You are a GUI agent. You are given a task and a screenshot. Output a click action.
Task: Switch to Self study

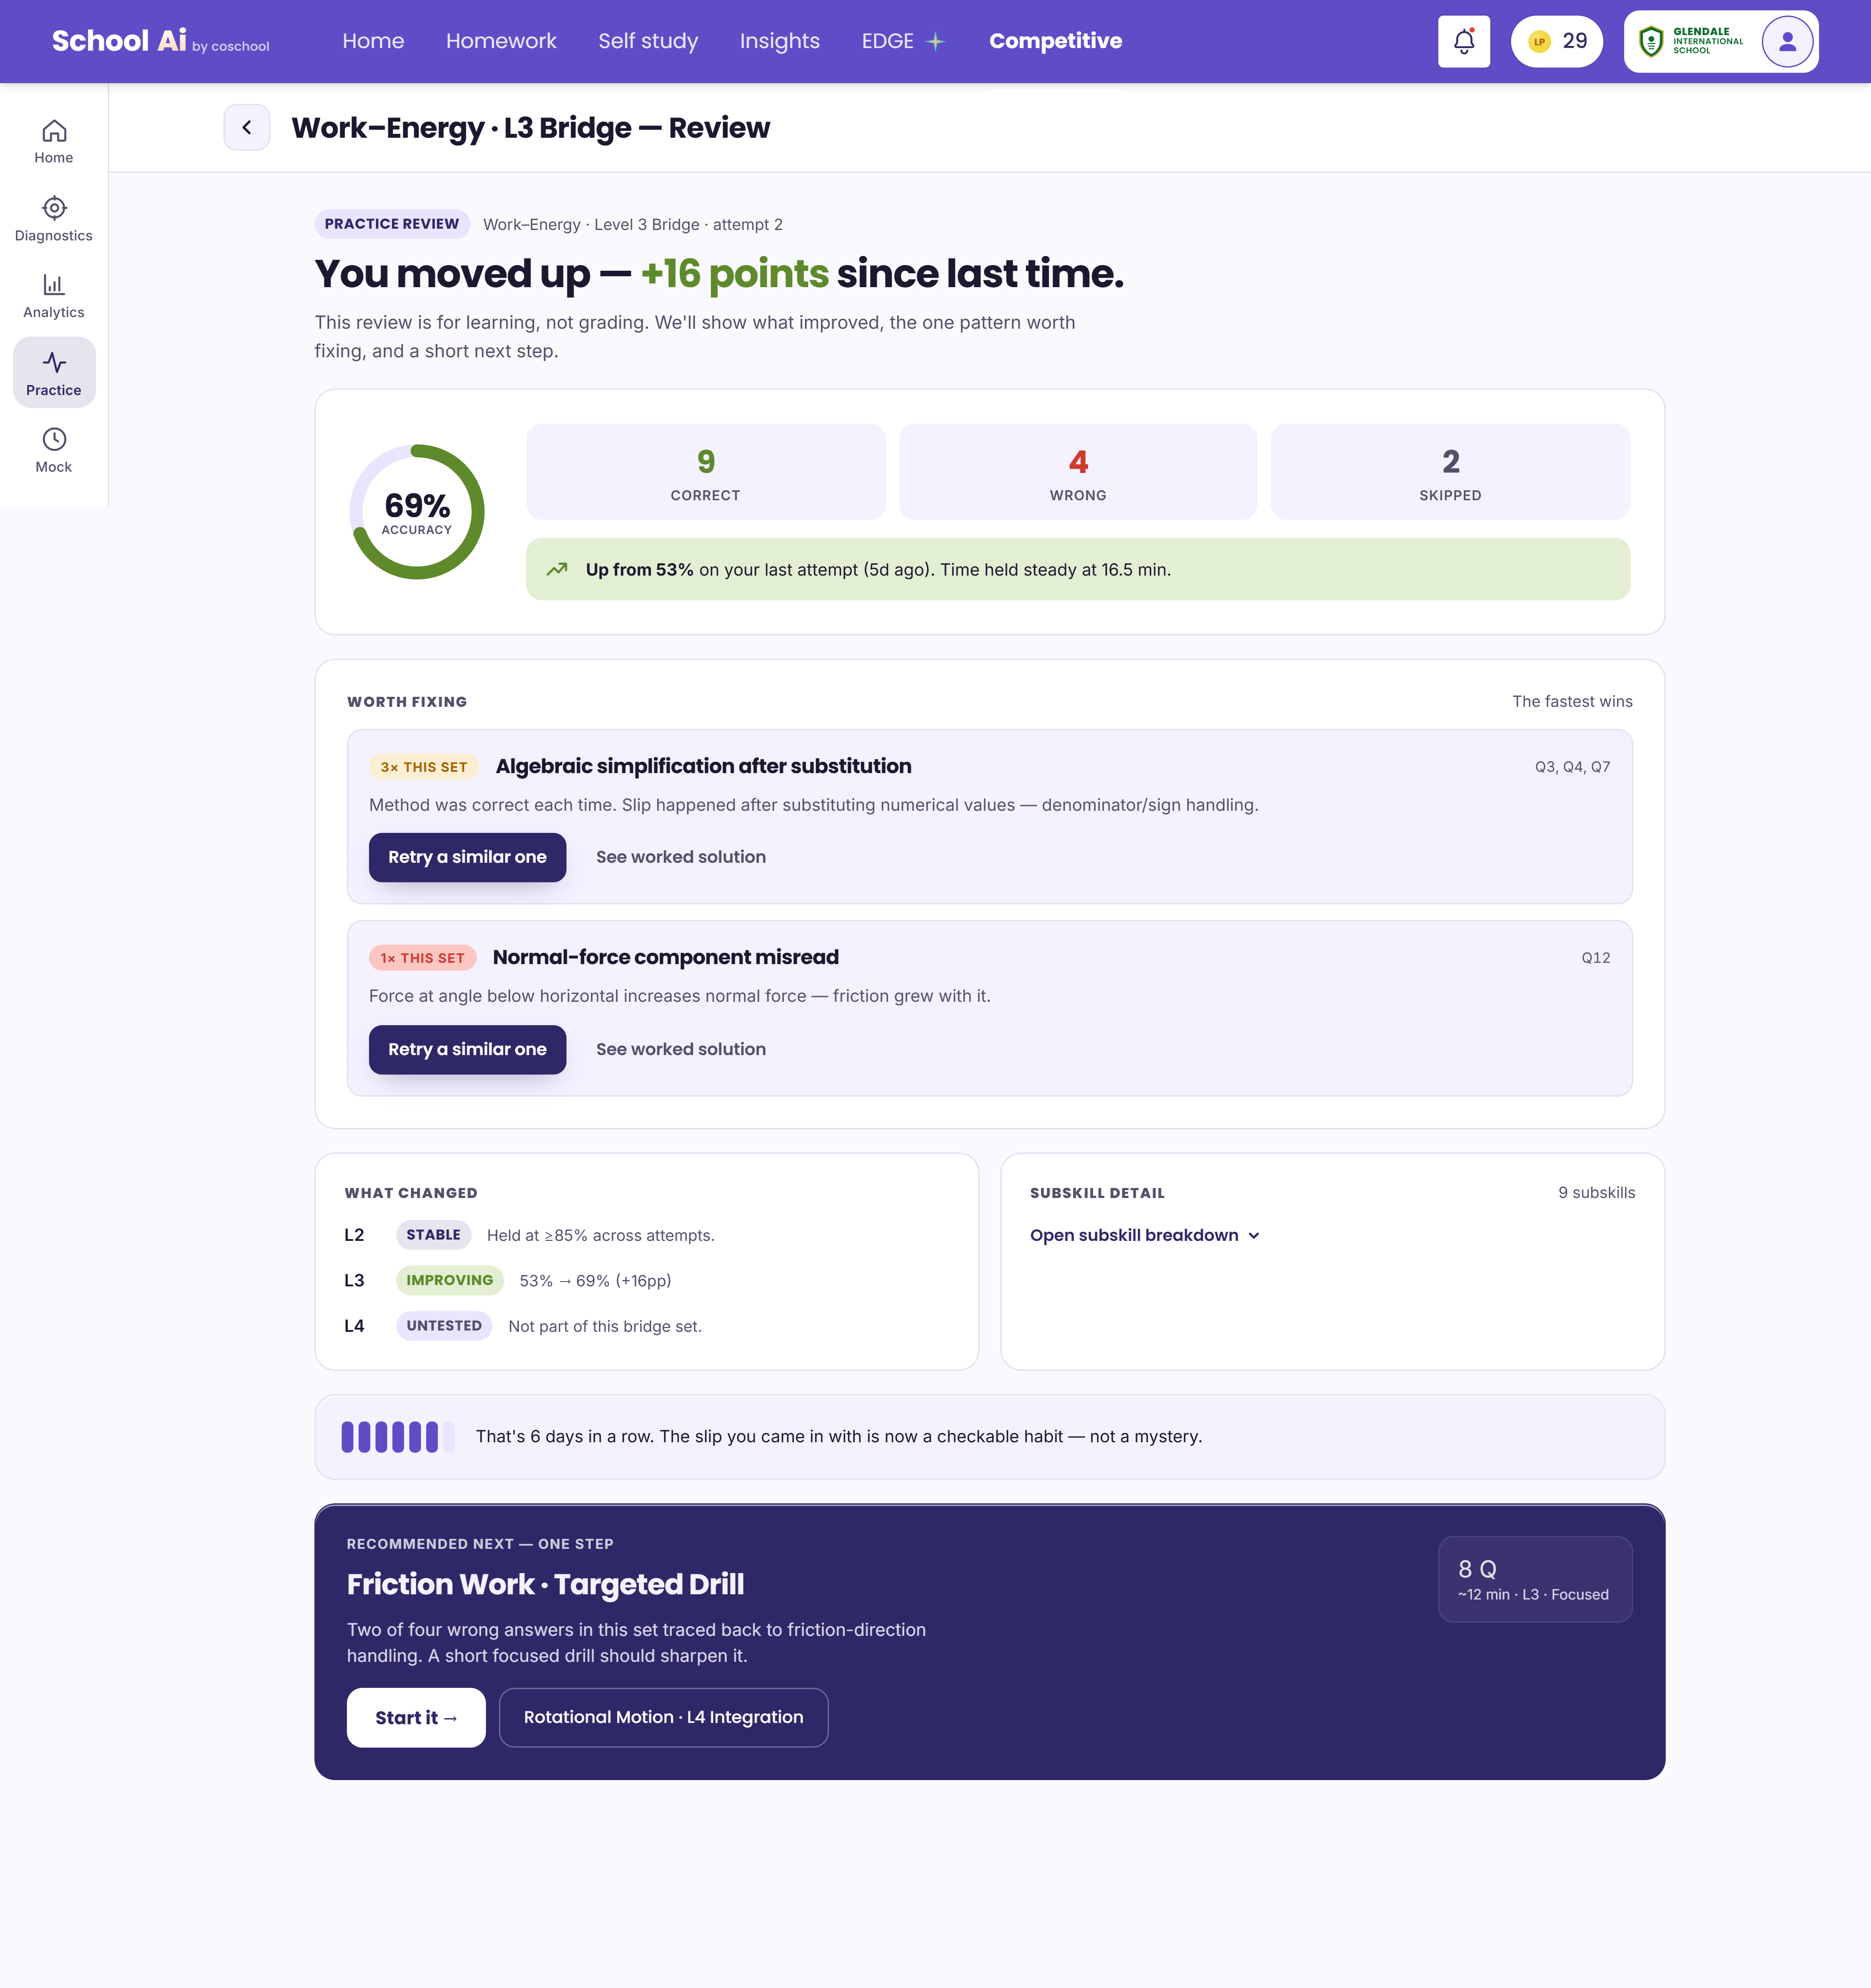648,41
